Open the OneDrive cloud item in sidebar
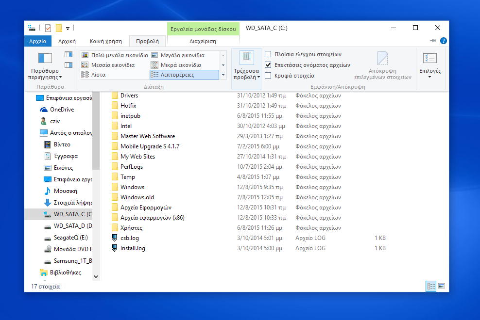 62,110
